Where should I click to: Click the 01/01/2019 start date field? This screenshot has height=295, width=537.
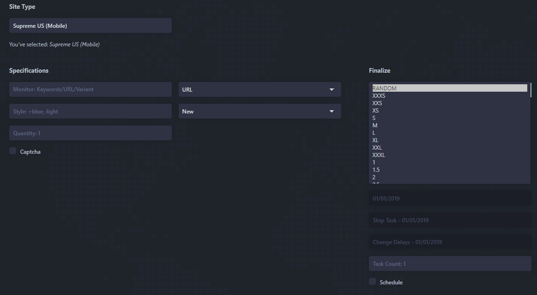click(x=450, y=198)
